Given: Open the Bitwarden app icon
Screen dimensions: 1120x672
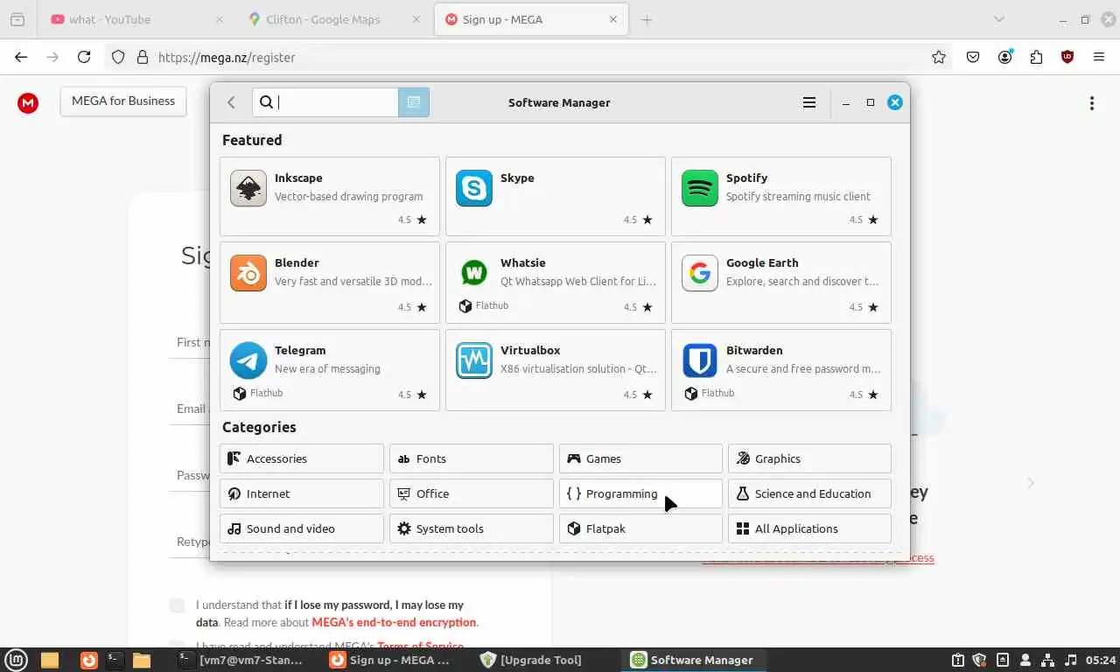Looking at the screenshot, I should coord(700,360).
